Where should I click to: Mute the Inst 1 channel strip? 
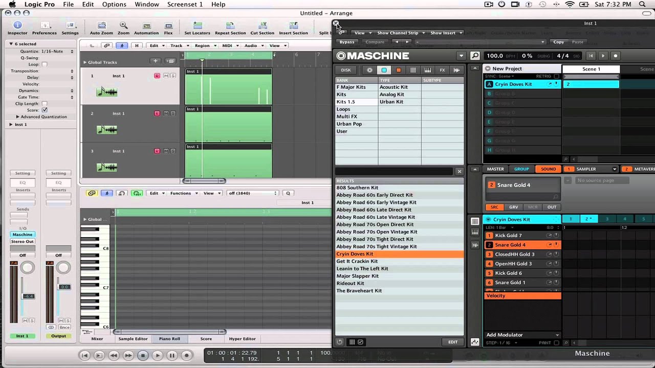[25, 320]
